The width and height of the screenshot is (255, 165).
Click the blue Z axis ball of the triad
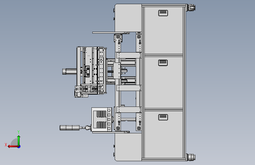tap(19, 147)
